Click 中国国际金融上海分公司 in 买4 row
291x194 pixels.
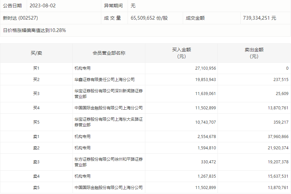109,108
